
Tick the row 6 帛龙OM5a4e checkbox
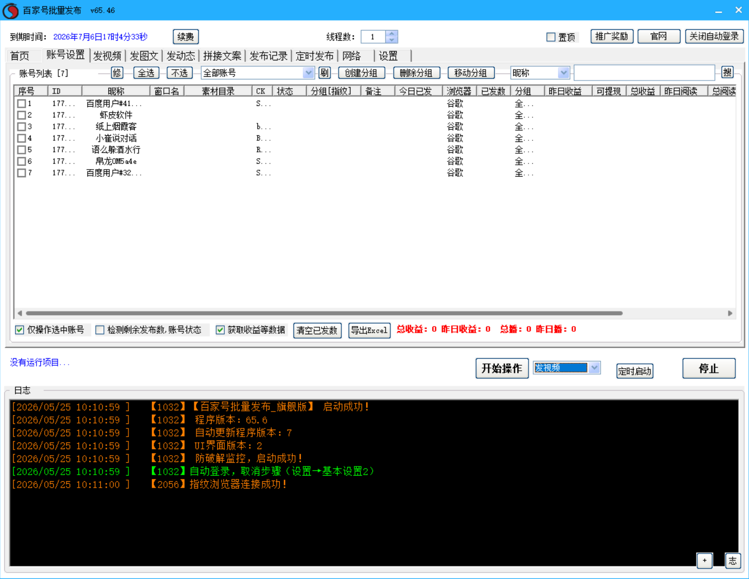(x=22, y=161)
